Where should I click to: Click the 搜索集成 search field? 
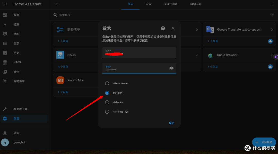point(65,15)
